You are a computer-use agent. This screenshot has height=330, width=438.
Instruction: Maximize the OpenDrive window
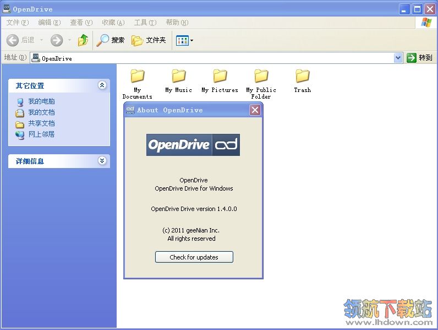click(417, 9)
